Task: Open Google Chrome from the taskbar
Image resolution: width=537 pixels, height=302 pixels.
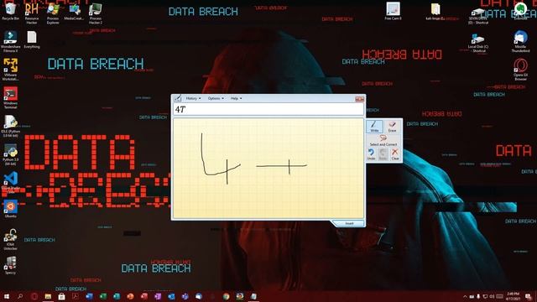Action: (x=226, y=296)
